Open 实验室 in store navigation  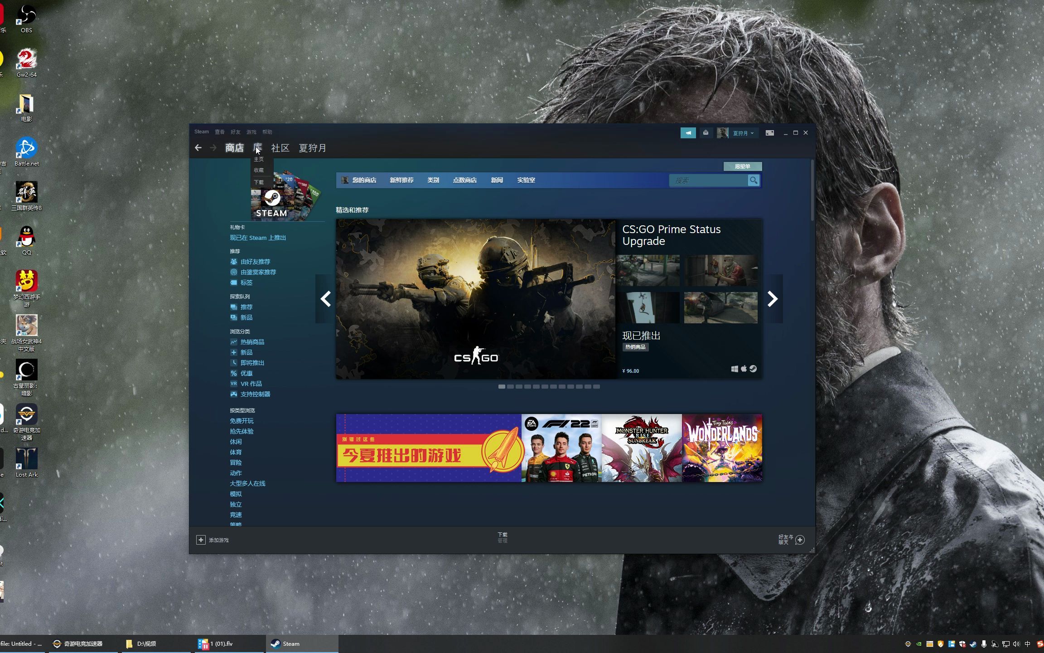(526, 180)
